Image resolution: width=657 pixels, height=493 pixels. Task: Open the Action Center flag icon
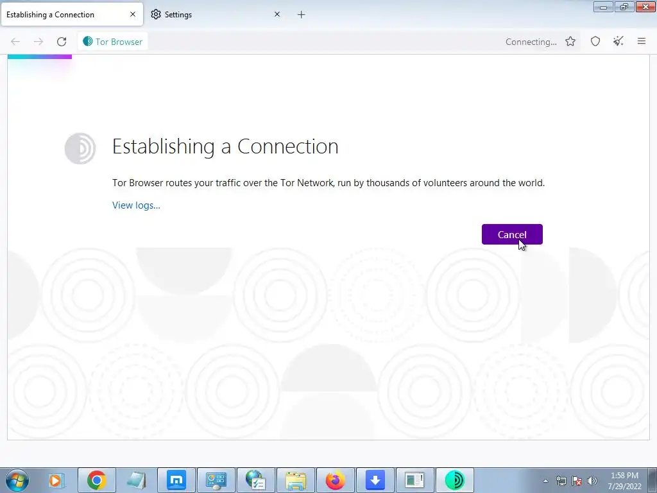click(577, 481)
